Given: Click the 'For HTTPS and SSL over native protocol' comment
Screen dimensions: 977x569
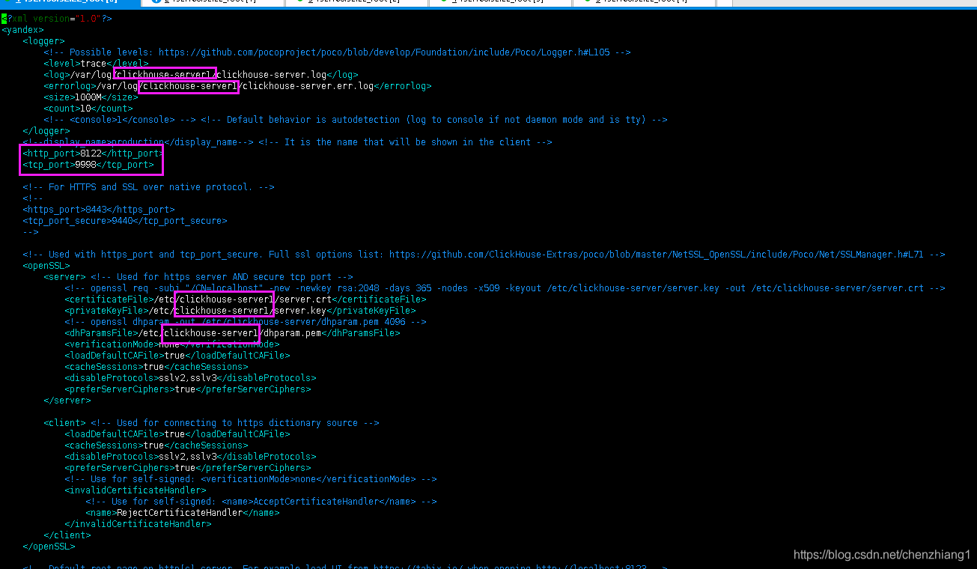Looking at the screenshot, I should pyautogui.click(x=148, y=187).
